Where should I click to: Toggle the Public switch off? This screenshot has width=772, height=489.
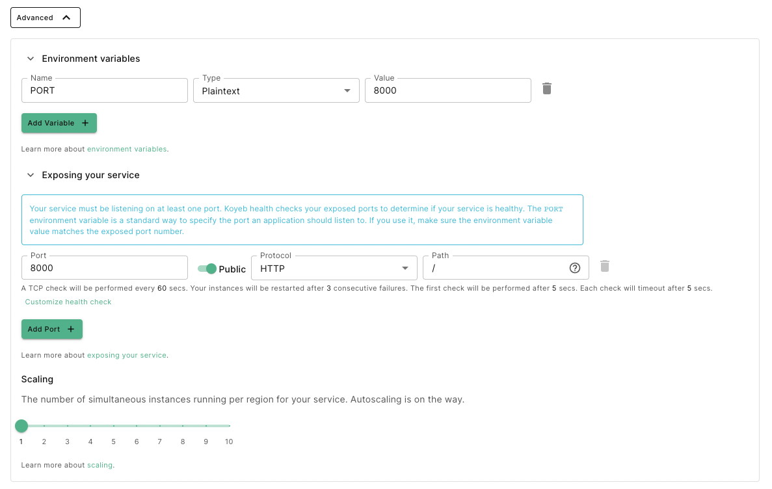207,269
